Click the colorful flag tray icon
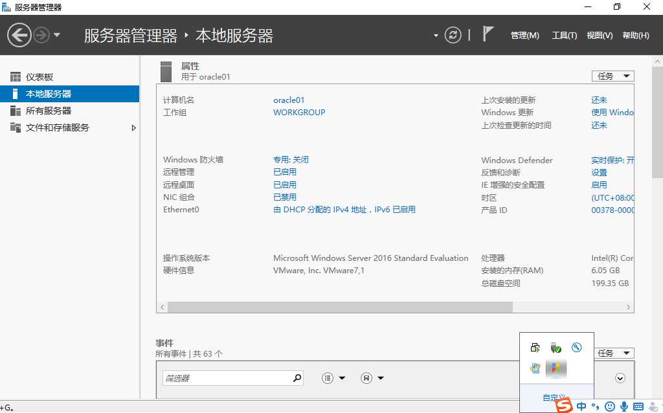The height and width of the screenshot is (413, 663). [x=556, y=368]
